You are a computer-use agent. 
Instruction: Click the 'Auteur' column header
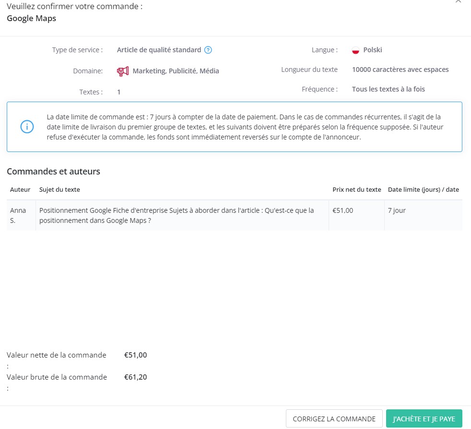click(x=20, y=189)
